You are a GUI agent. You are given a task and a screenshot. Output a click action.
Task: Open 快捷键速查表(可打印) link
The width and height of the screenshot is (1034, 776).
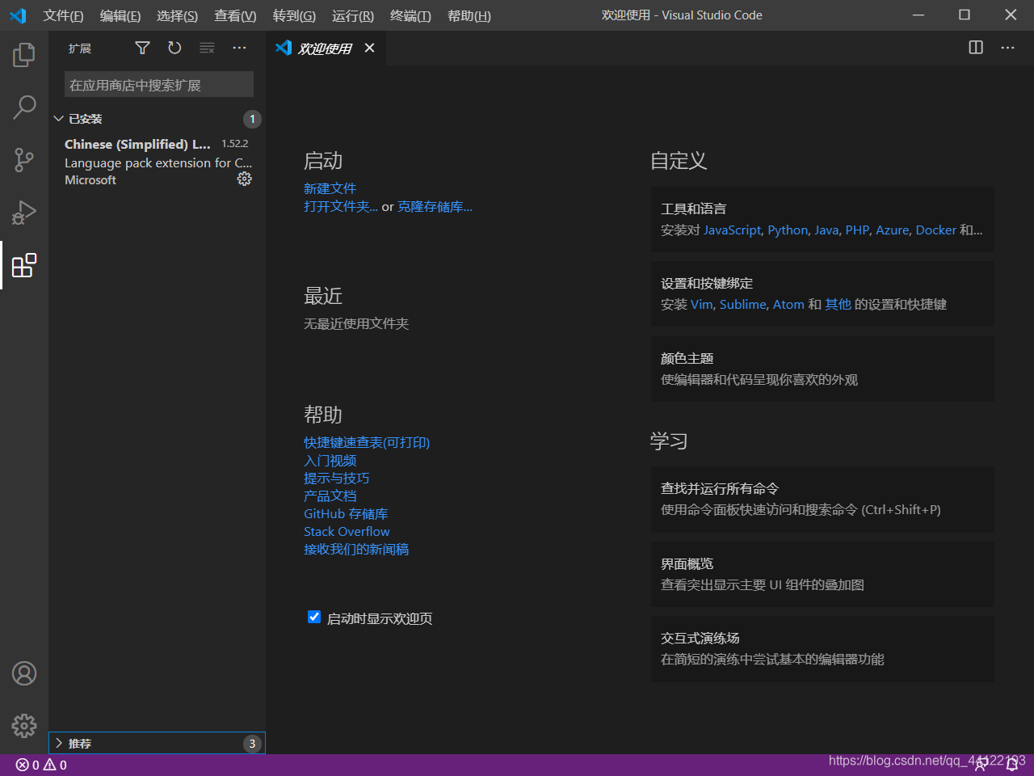coord(367,442)
